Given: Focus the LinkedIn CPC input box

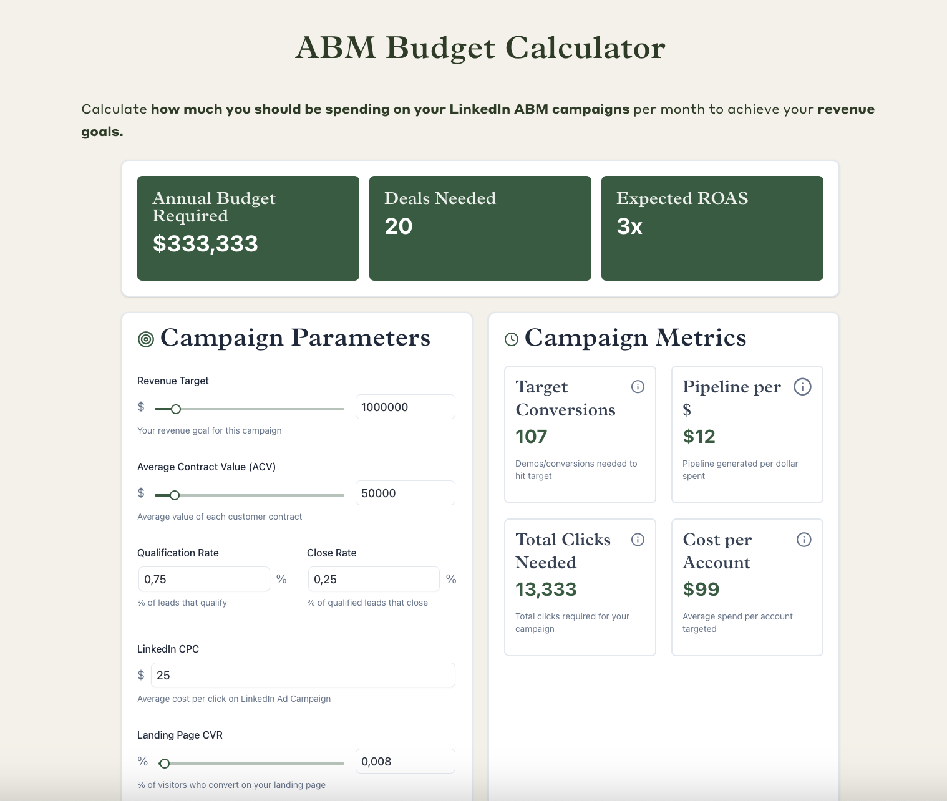Looking at the screenshot, I should (x=303, y=675).
